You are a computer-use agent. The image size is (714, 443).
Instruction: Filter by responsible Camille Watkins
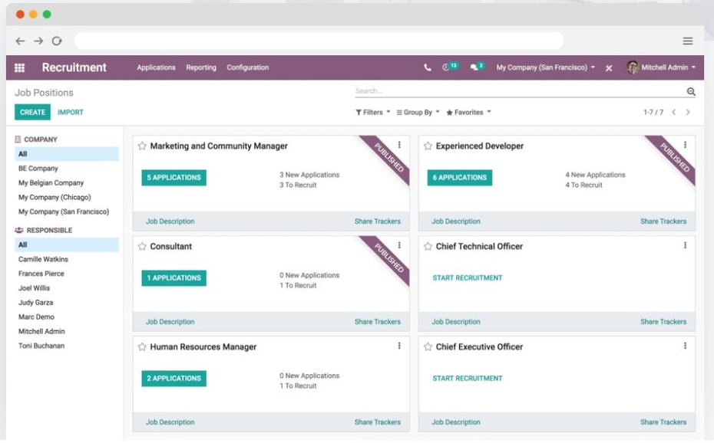point(43,259)
